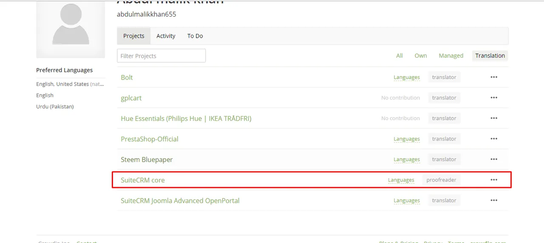This screenshot has width=544, height=243.
Task: Click translator badge on SuiteCRM Joomla row
Action: (x=444, y=201)
